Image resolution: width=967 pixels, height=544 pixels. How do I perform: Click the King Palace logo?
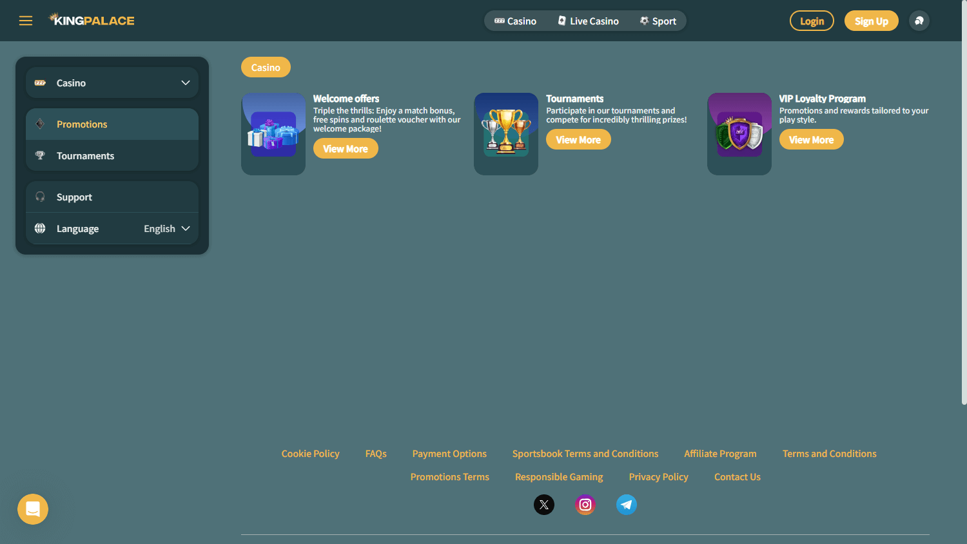point(91,20)
